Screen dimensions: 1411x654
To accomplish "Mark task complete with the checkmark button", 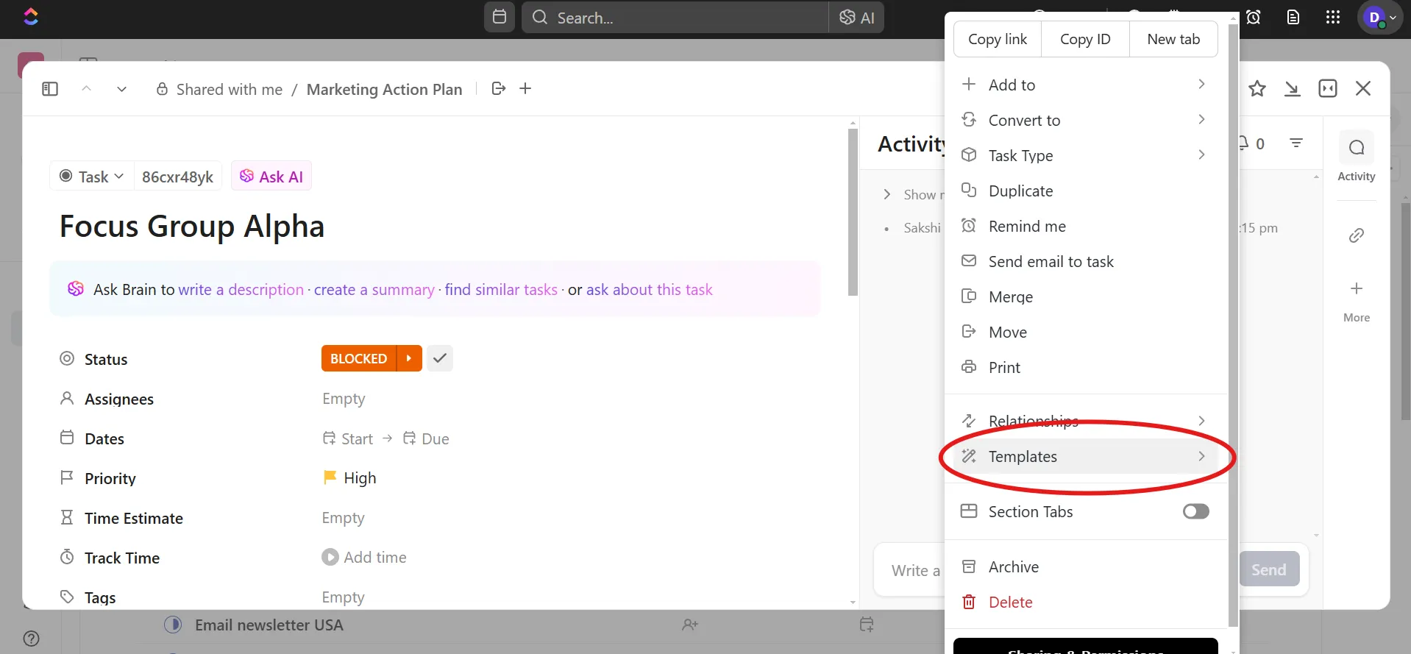I will coord(440,358).
